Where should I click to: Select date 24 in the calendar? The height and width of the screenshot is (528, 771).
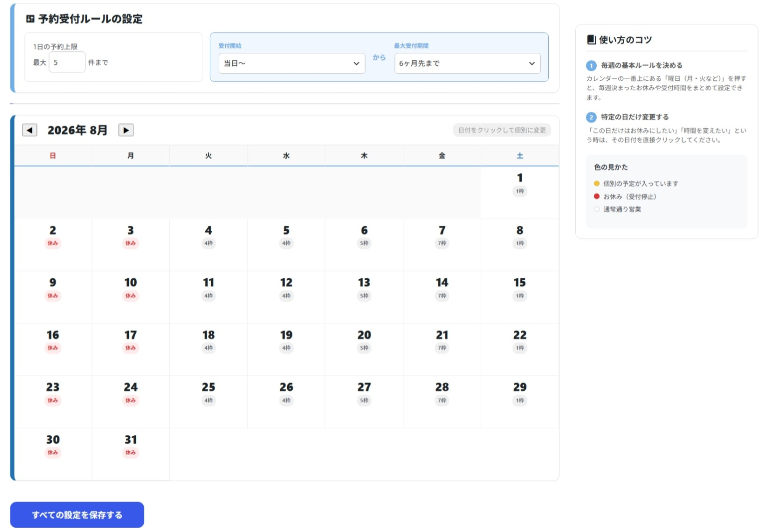[x=131, y=402]
